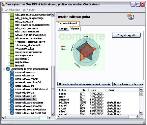The height and width of the screenshot is (125, 147).
Task: Click the Mise à jour toolbar button
Action: coord(13,10)
